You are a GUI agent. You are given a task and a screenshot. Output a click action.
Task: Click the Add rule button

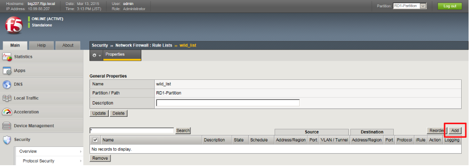click(x=455, y=130)
